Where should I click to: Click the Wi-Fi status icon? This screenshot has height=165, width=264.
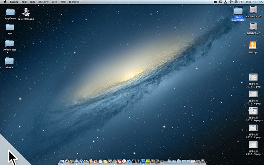click(x=230, y=2)
